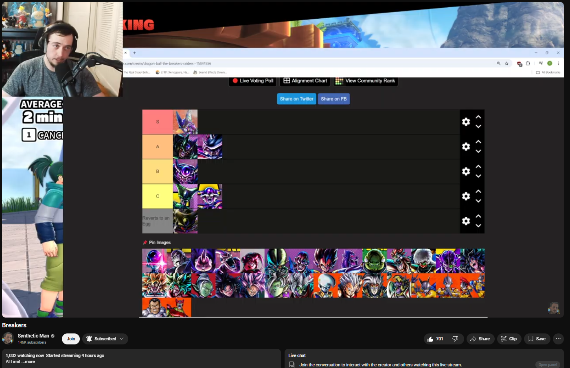
Task: Click the Breakers video title
Action: coord(14,325)
